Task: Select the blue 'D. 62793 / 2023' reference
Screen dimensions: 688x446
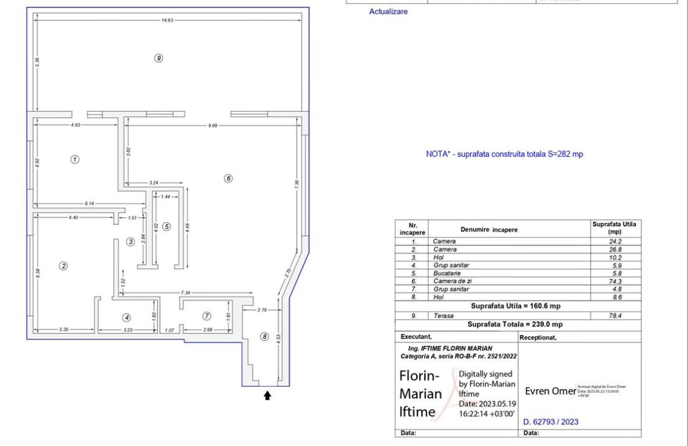Action: [x=551, y=422]
